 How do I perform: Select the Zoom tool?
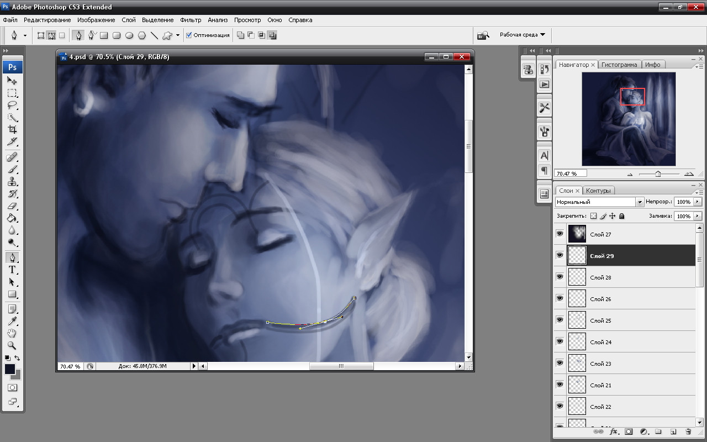point(12,345)
